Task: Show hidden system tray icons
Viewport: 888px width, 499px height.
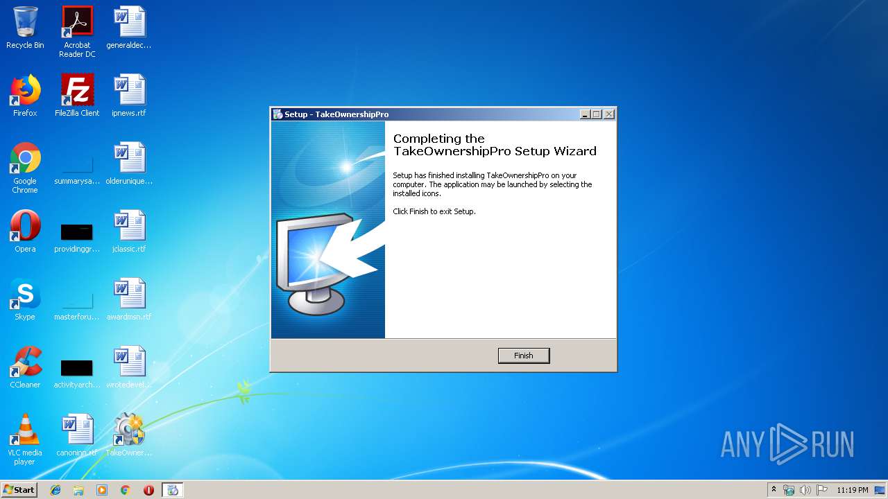Action: tap(774, 490)
